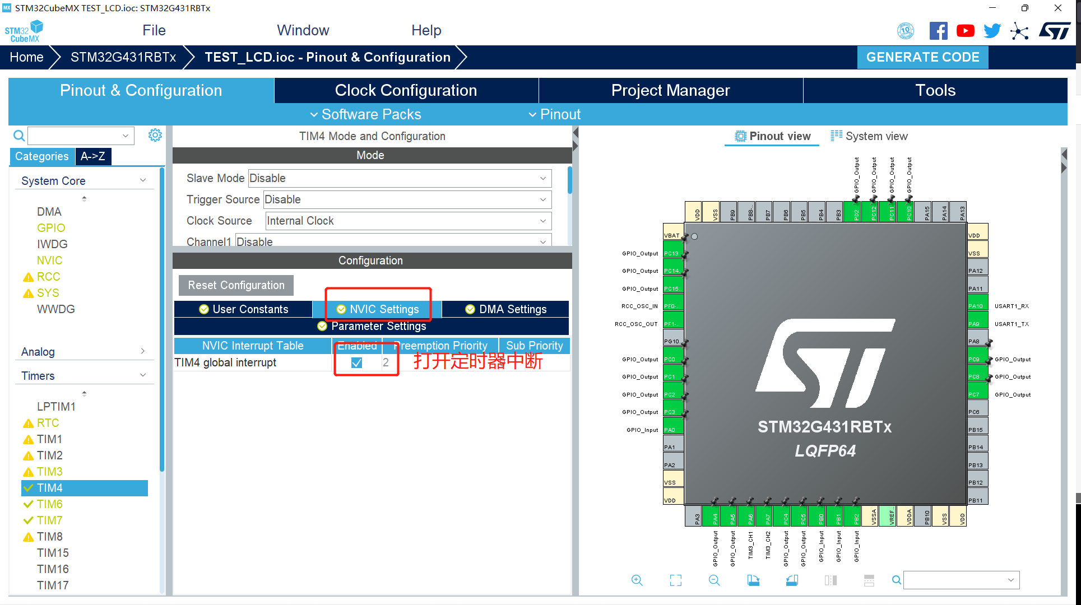Expand the Software Packs menu

(x=365, y=114)
